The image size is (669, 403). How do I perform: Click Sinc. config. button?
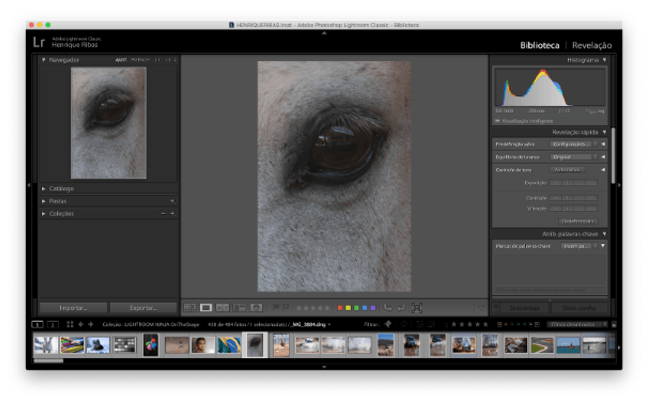pos(580,308)
